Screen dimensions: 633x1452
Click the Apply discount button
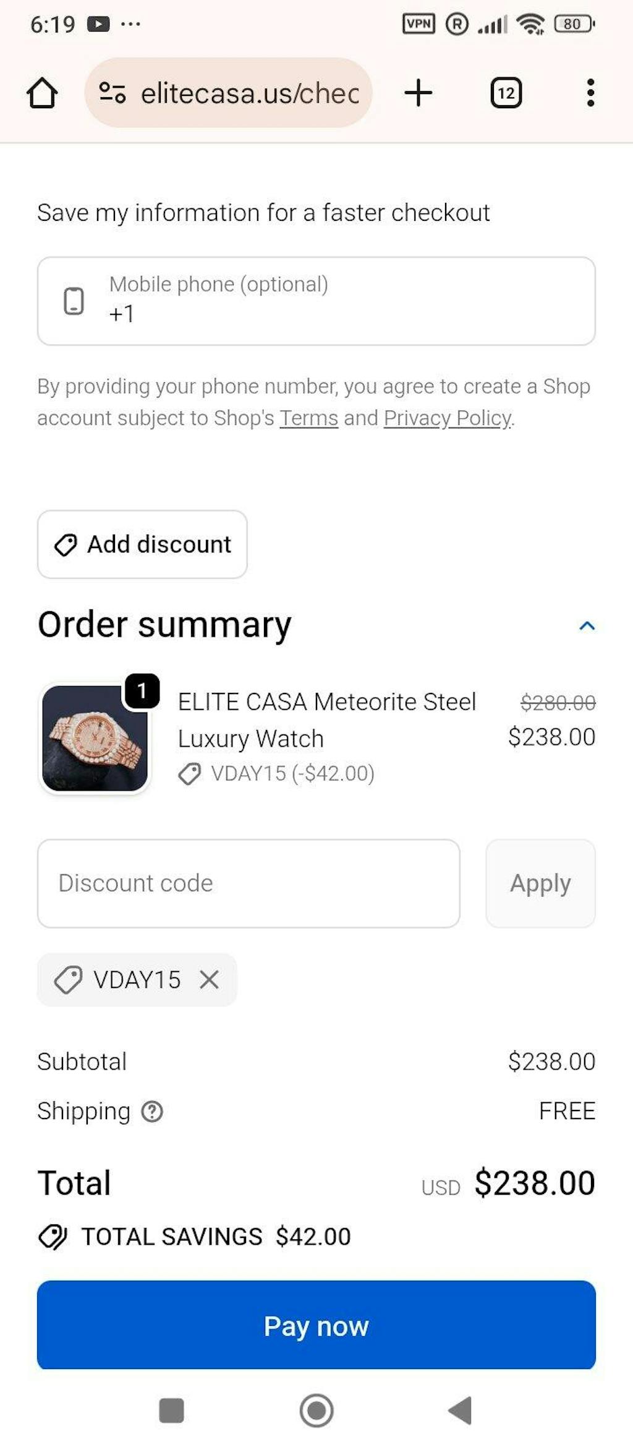(x=540, y=883)
